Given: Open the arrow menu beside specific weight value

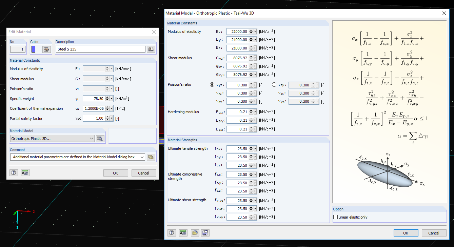Looking at the screenshot, I should click(x=112, y=99).
